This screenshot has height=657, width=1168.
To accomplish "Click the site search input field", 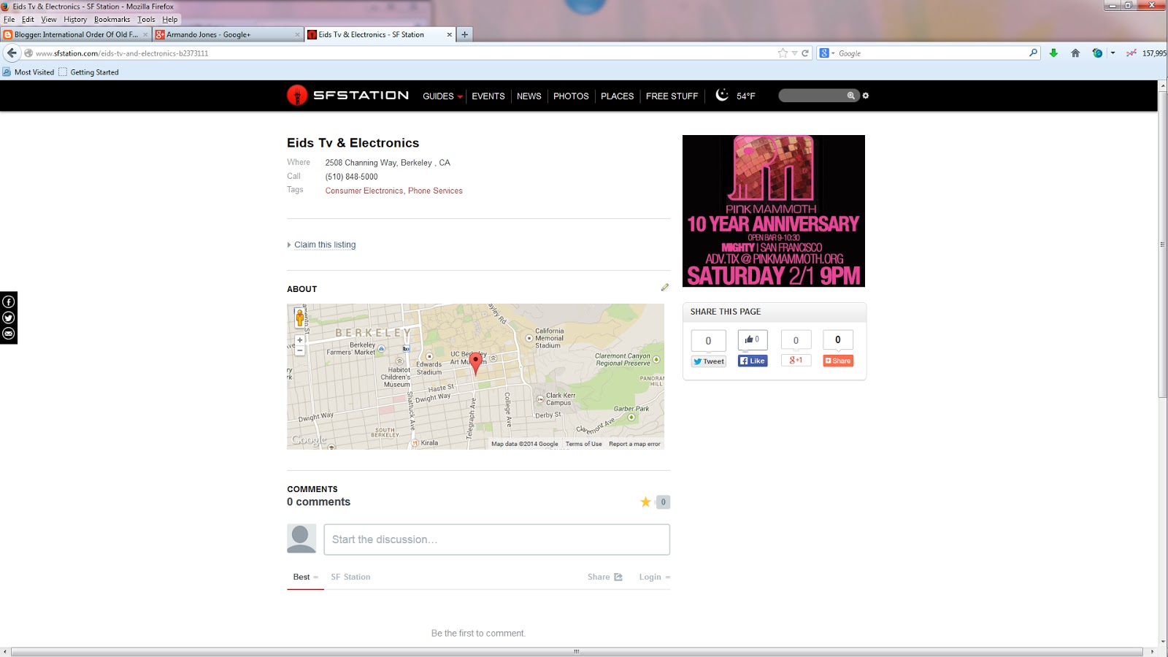I will [x=812, y=96].
